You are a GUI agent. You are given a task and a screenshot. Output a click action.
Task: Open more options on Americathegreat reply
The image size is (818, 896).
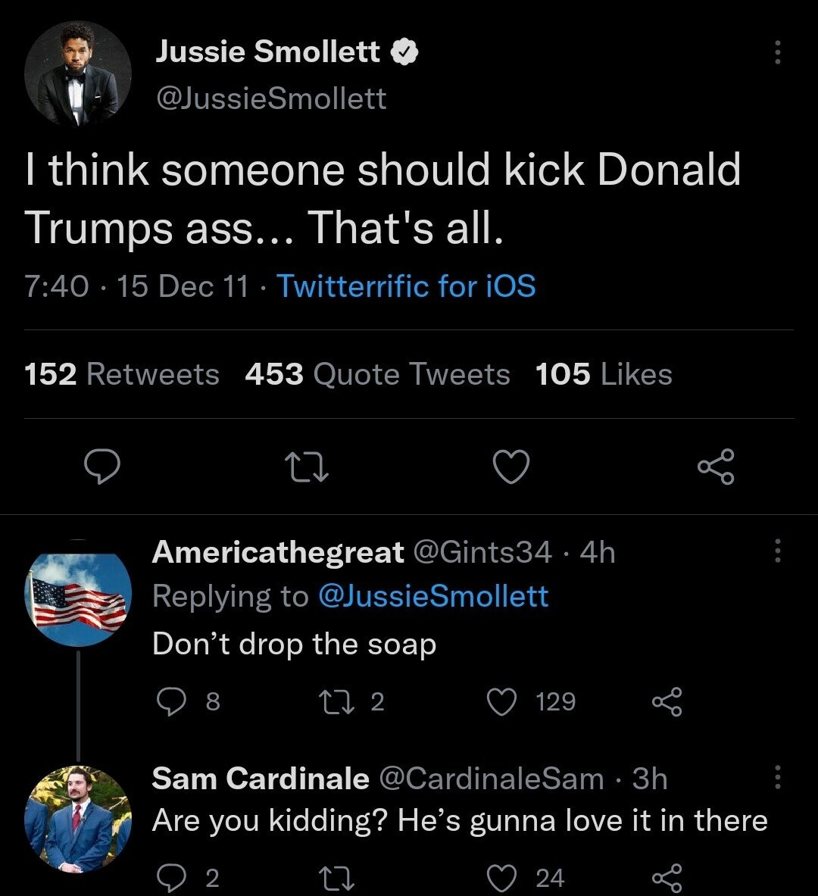click(776, 552)
